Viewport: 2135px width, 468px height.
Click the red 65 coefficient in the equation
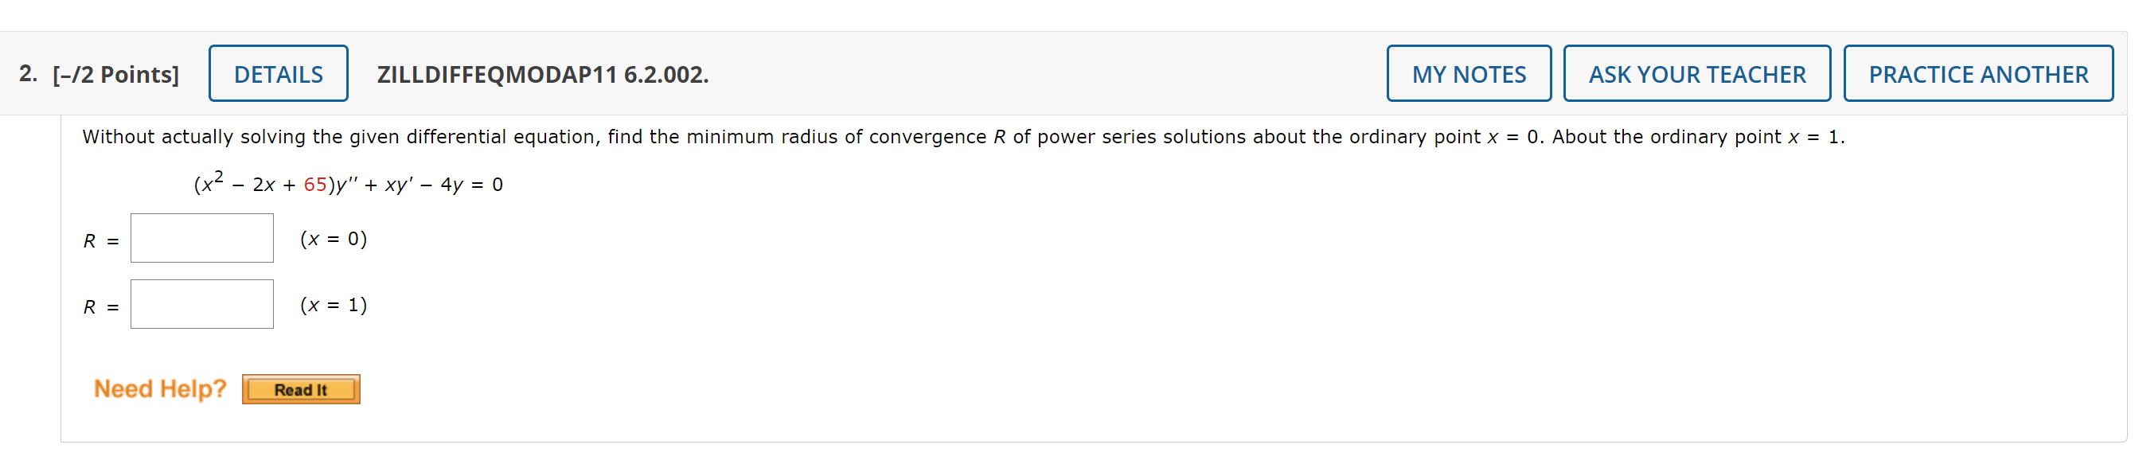[x=315, y=184]
